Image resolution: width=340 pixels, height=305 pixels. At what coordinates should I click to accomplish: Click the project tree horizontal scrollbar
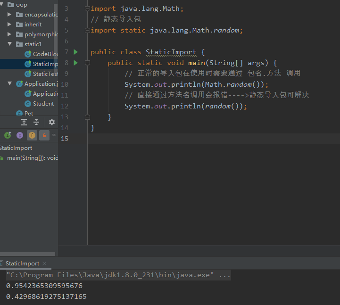pos(27,254)
